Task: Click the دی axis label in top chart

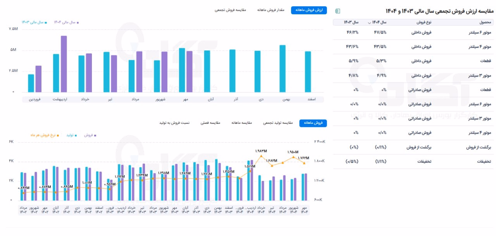Action: pos(261,99)
